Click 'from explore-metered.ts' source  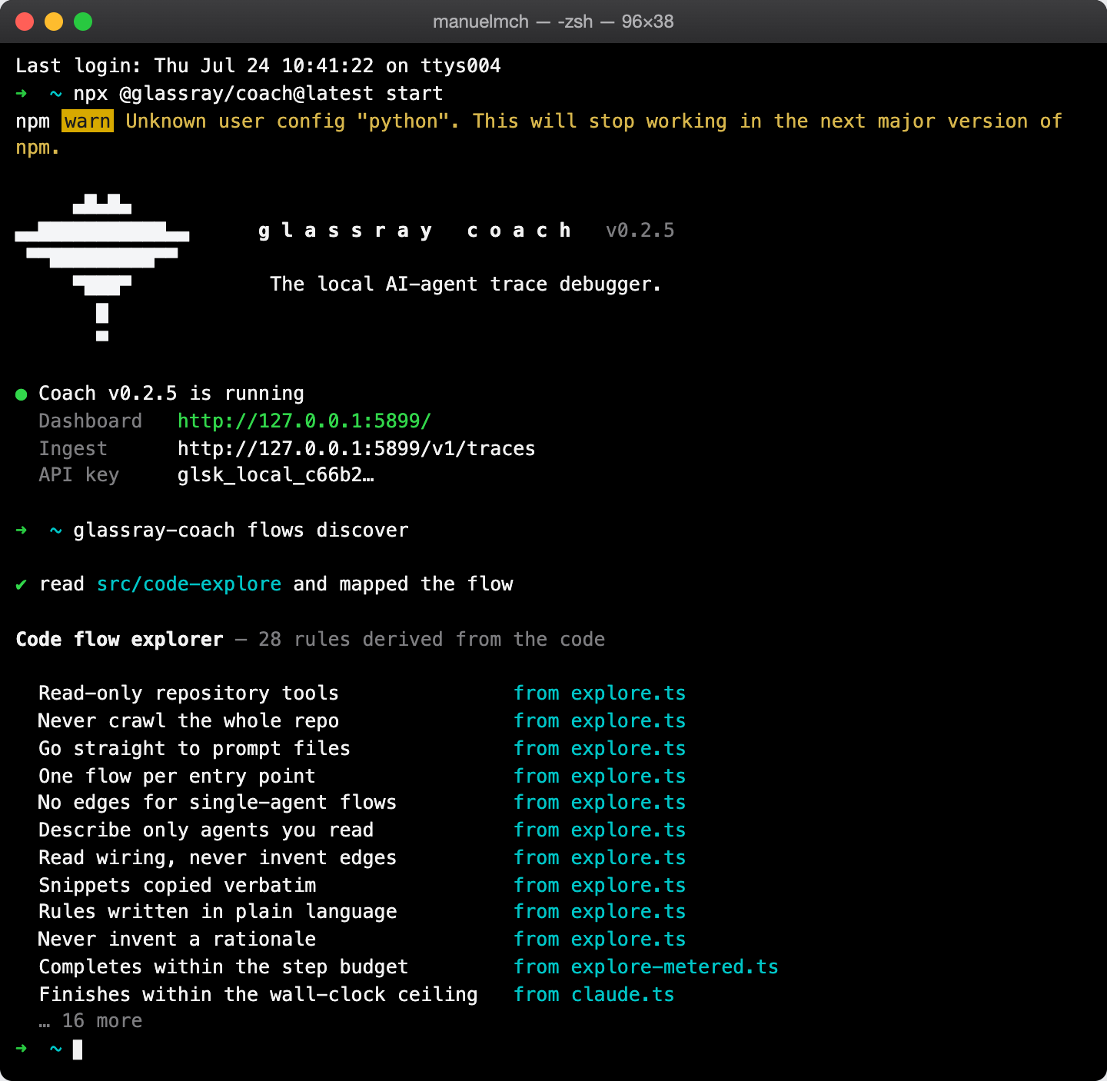click(646, 966)
